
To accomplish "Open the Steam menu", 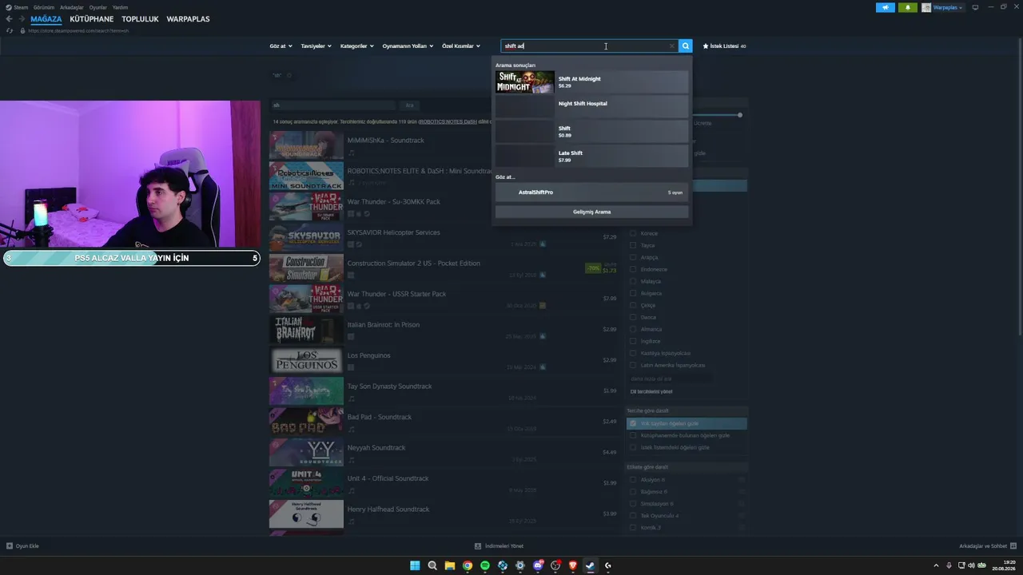I will point(21,7).
